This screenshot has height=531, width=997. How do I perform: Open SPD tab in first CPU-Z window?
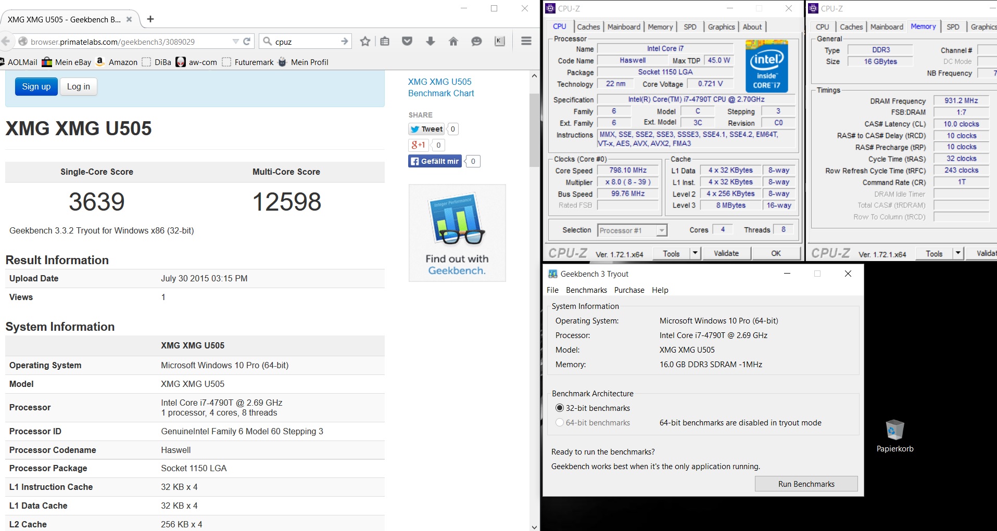690,27
